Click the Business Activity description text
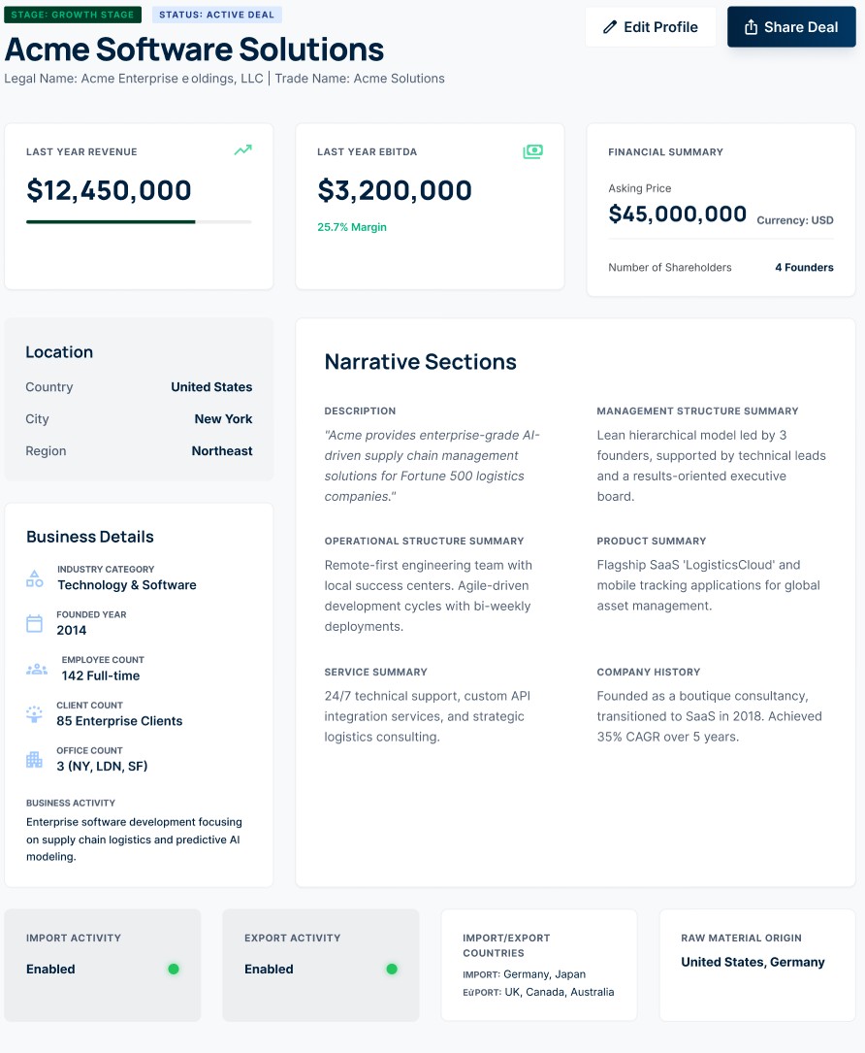This screenshot has width=865, height=1053. click(134, 839)
